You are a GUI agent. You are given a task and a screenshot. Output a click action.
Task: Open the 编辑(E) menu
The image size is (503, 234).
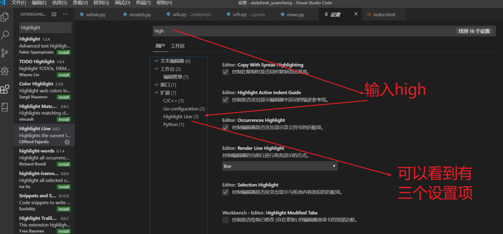point(39,3)
